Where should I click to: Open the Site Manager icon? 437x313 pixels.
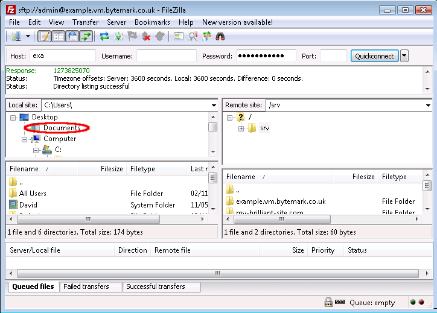pyautogui.click(x=16, y=36)
